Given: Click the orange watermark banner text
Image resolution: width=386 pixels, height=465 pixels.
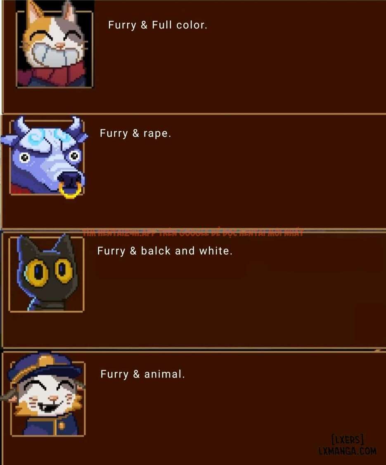Looking at the screenshot, I should point(193,233).
